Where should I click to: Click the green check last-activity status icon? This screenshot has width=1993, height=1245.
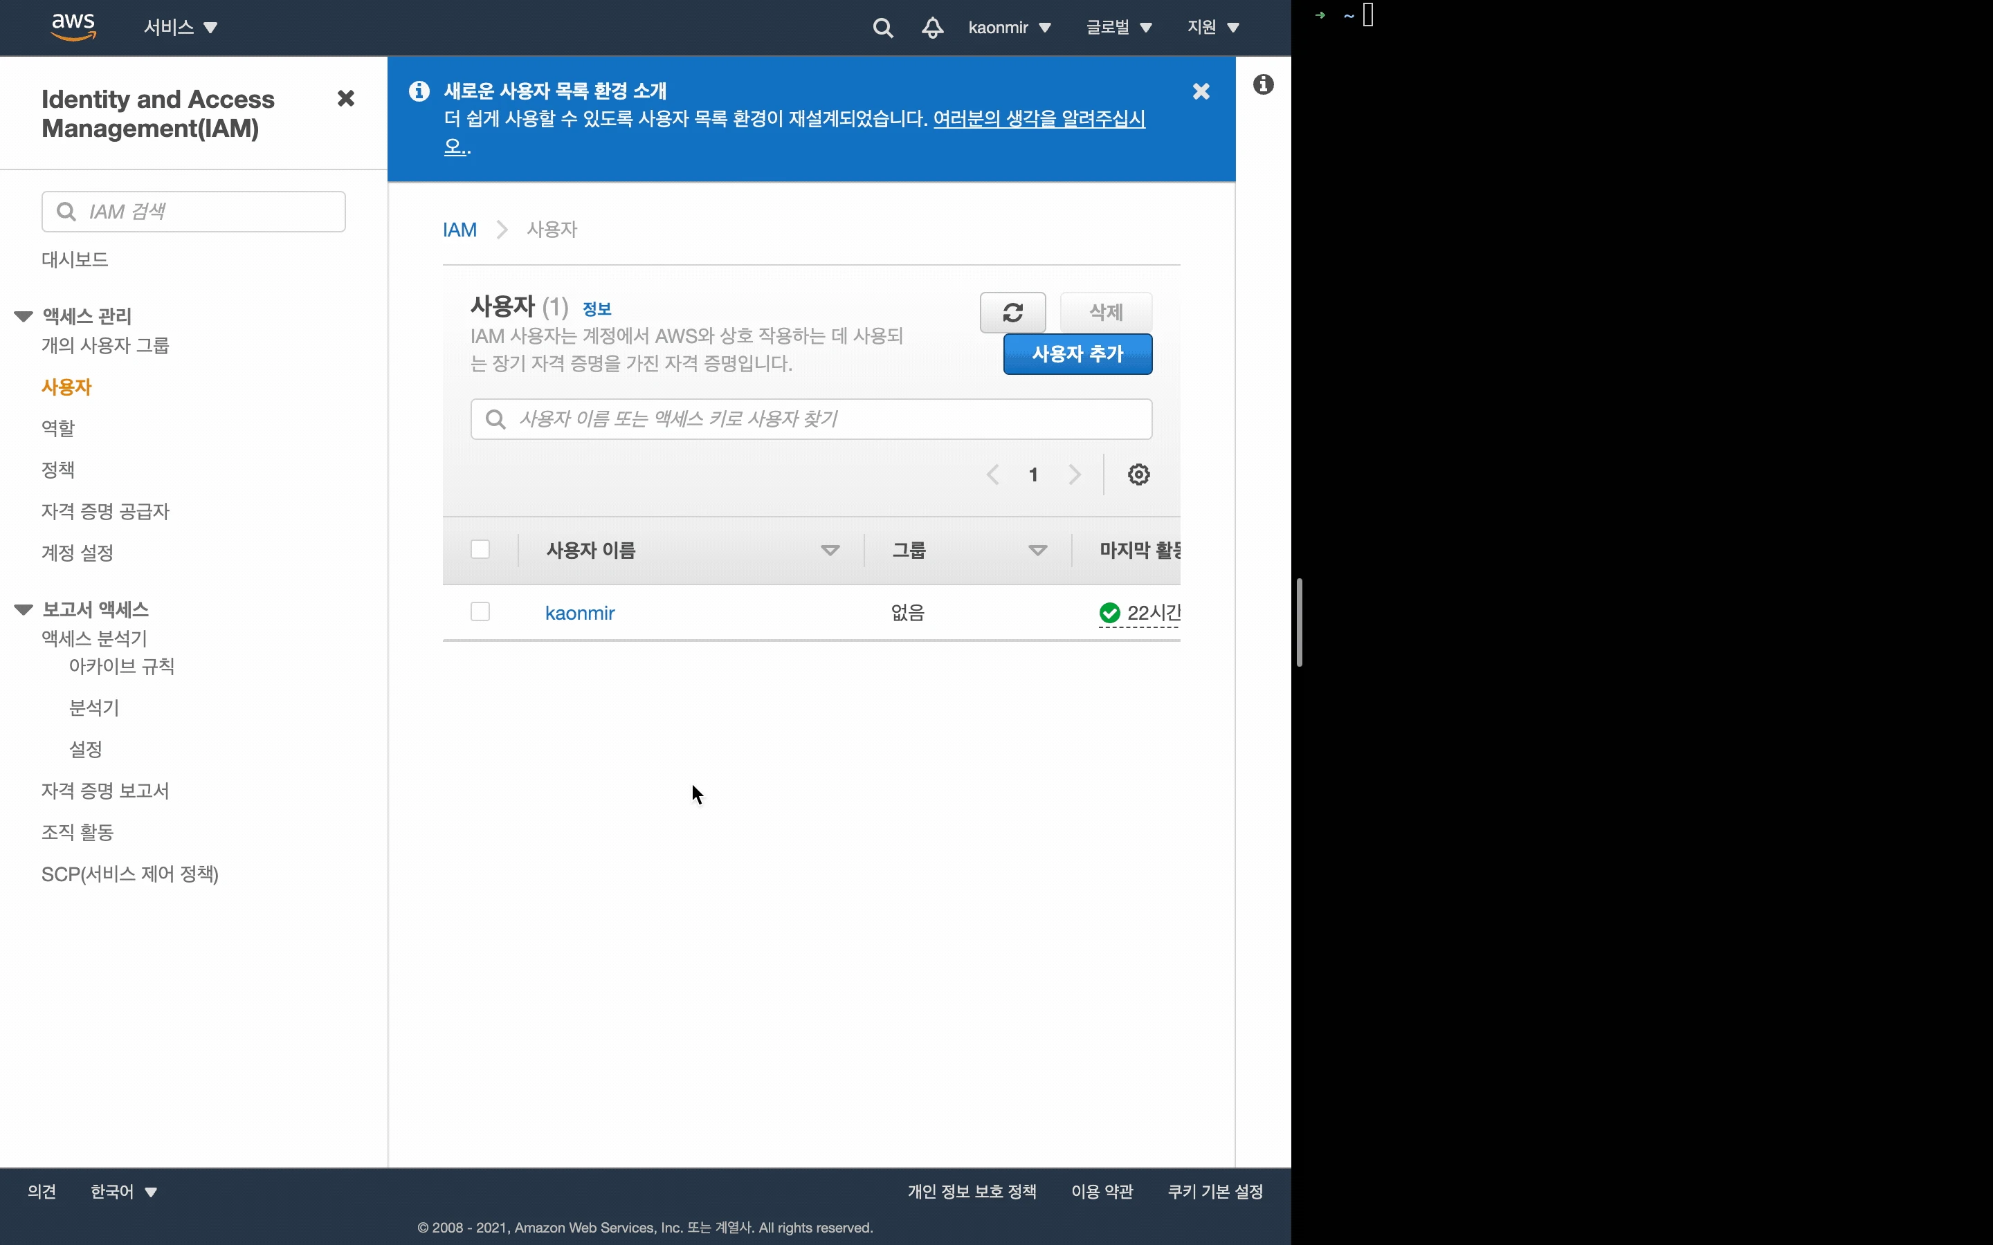(1109, 613)
